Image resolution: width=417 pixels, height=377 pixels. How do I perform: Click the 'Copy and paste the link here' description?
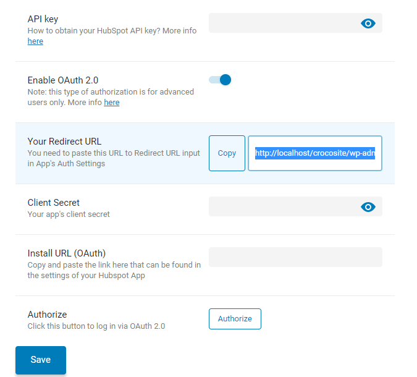[114, 270]
